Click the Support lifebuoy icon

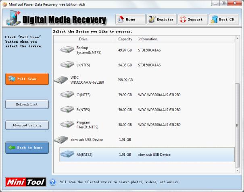click(183, 20)
